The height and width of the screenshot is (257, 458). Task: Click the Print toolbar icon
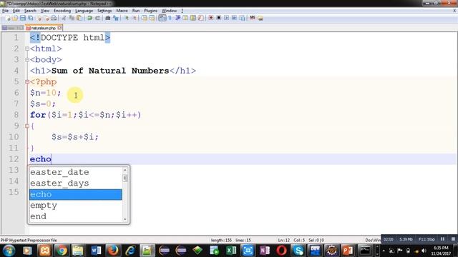pos(54,18)
